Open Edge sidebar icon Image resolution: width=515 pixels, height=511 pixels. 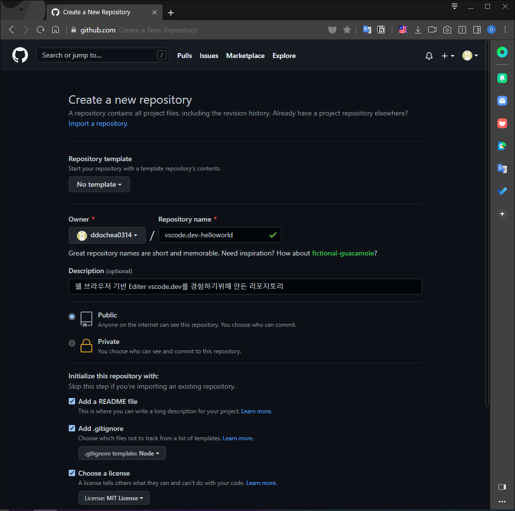click(502, 146)
